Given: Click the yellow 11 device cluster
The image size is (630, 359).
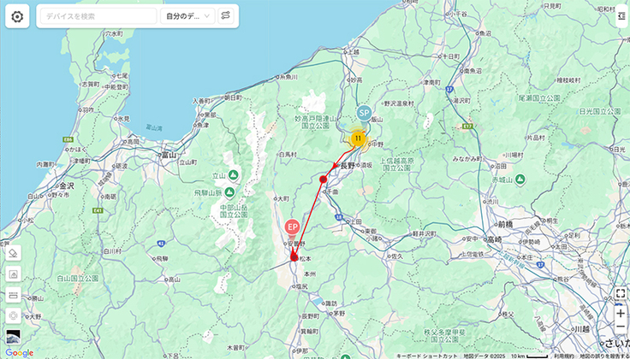Looking at the screenshot, I should [x=358, y=138].
